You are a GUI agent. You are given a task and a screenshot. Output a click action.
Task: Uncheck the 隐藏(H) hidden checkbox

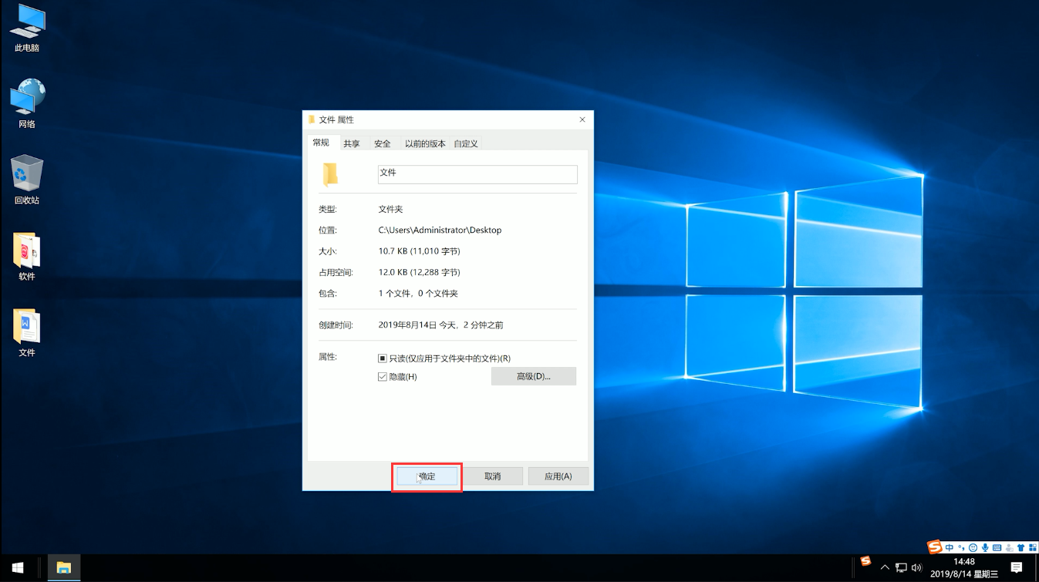(383, 376)
